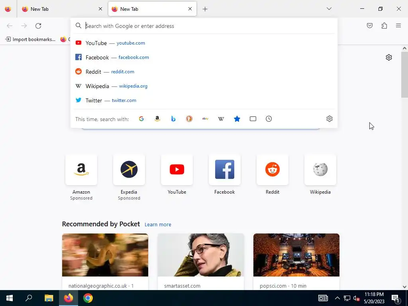Close the first New Tab

[100, 9]
